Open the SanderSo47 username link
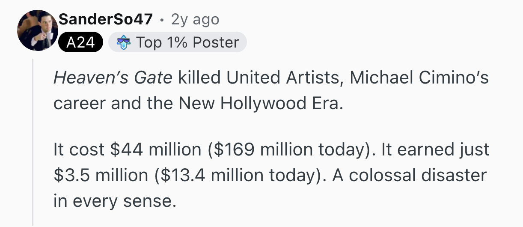The width and height of the screenshot is (523, 227). coord(105,19)
